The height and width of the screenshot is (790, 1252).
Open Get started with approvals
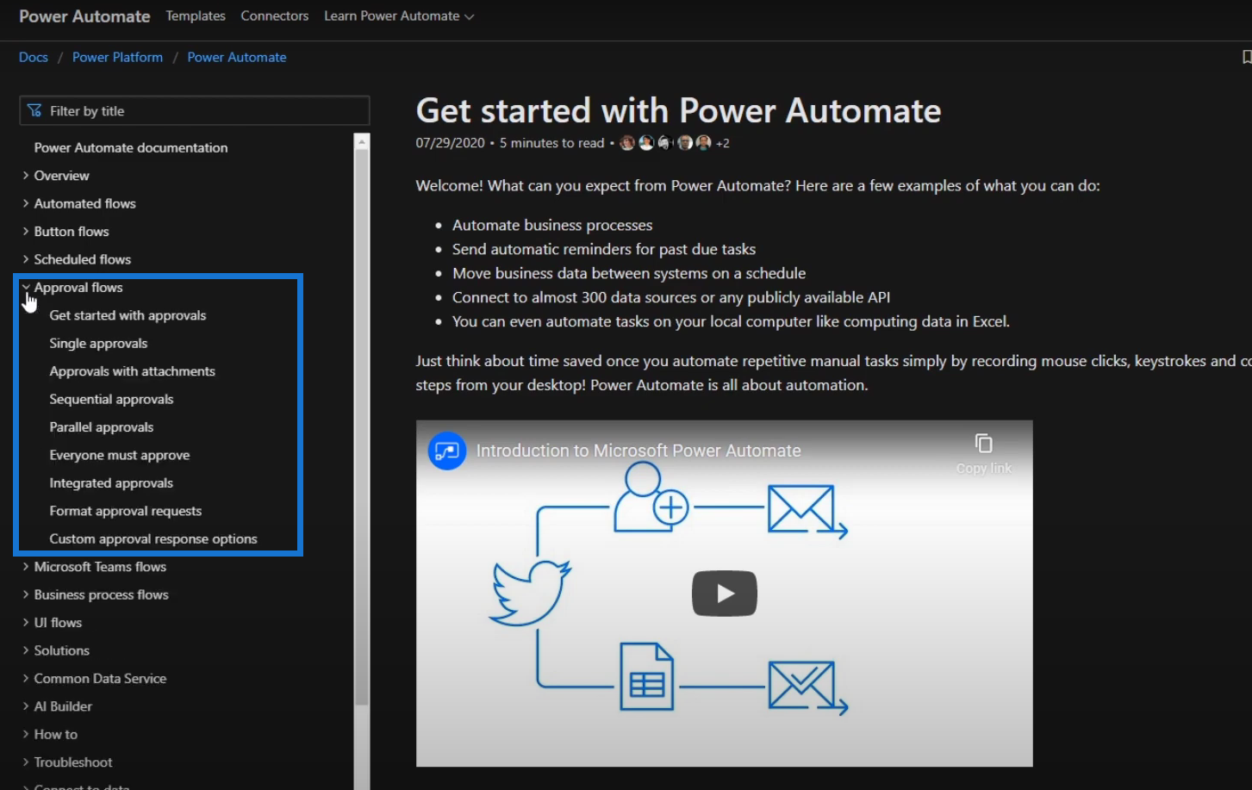click(x=128, y=315)
